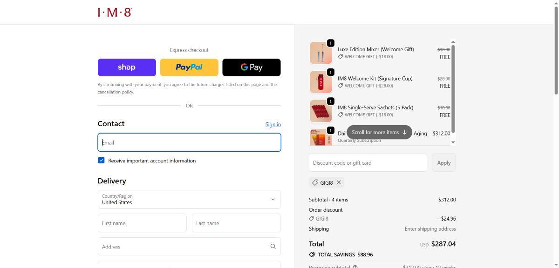This screenshot has width=559, height=268.
Task: Focus the Email input field
Action: (x=189, y=142)
